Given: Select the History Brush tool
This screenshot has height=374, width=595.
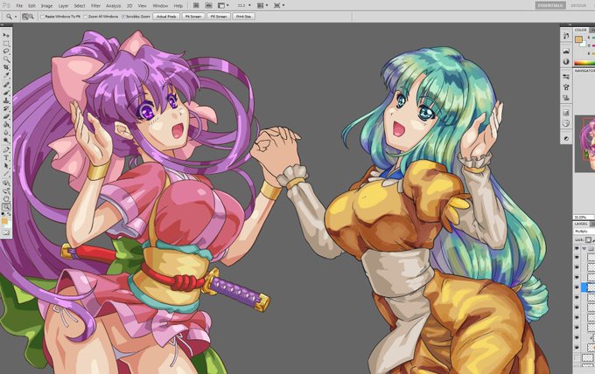Looking at the screenshot, I should pos(6,108).
